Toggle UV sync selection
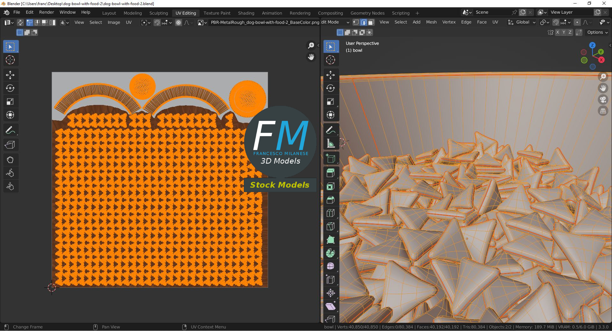Image resolution: width=612 pixels, height=331 pixels. (20, 23)
